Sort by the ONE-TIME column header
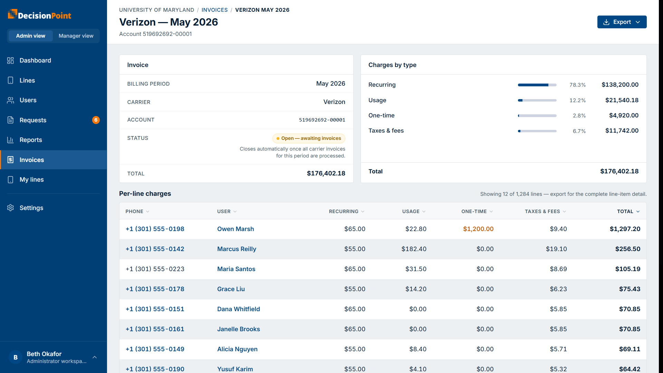This screenshot has width=663, height=373. (x=477, y=211)
